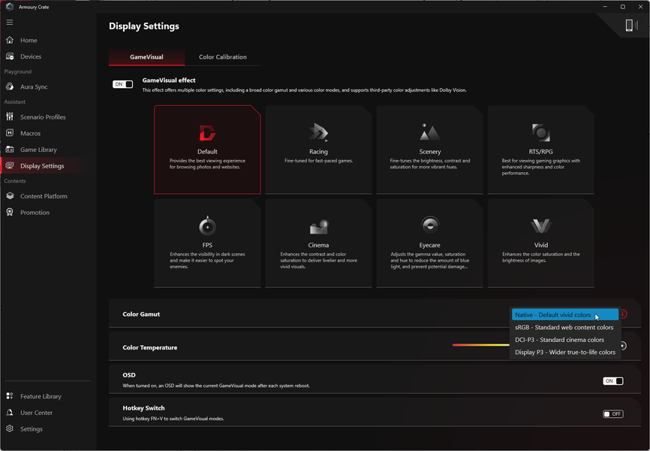Choose Display P3 - Wider true-to-life colors

[x=564, y=353]
